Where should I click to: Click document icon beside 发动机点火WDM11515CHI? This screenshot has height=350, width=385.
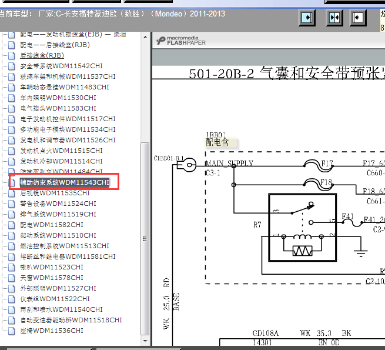click(x=12, y=151)
